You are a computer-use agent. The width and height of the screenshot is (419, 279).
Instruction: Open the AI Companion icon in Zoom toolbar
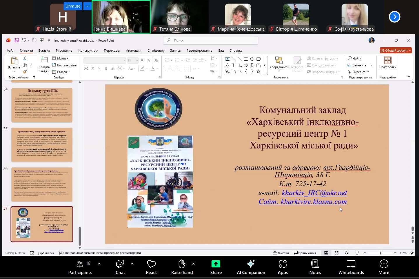251,266
